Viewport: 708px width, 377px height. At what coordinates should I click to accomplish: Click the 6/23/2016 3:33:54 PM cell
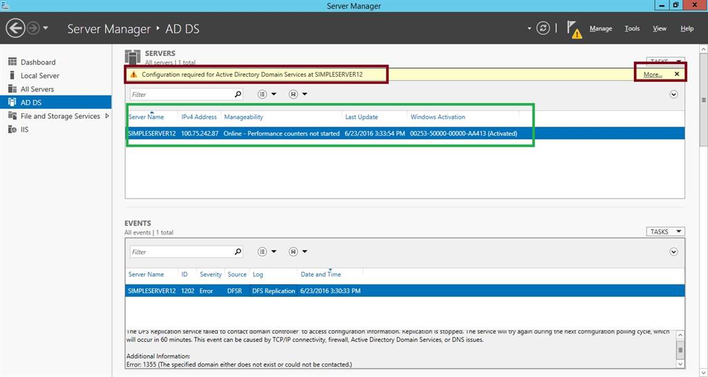pos(375,134)
